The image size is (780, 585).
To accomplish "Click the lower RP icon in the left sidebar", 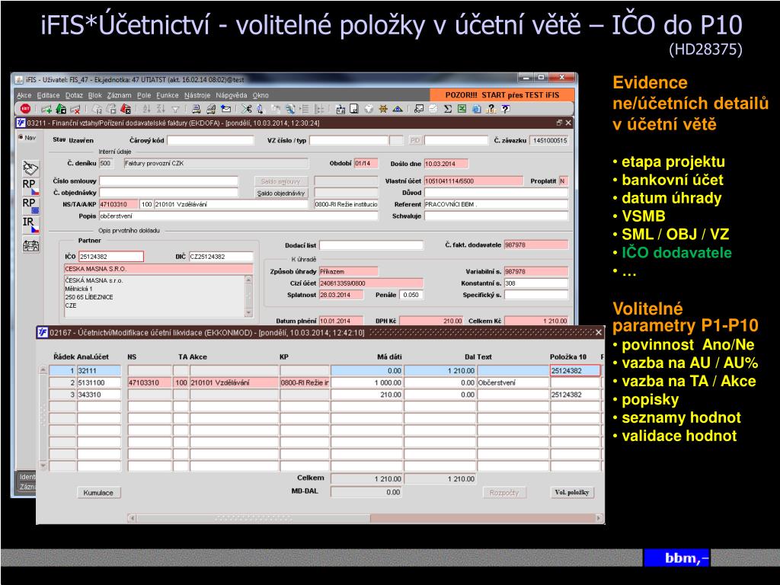I will point(30,206).
